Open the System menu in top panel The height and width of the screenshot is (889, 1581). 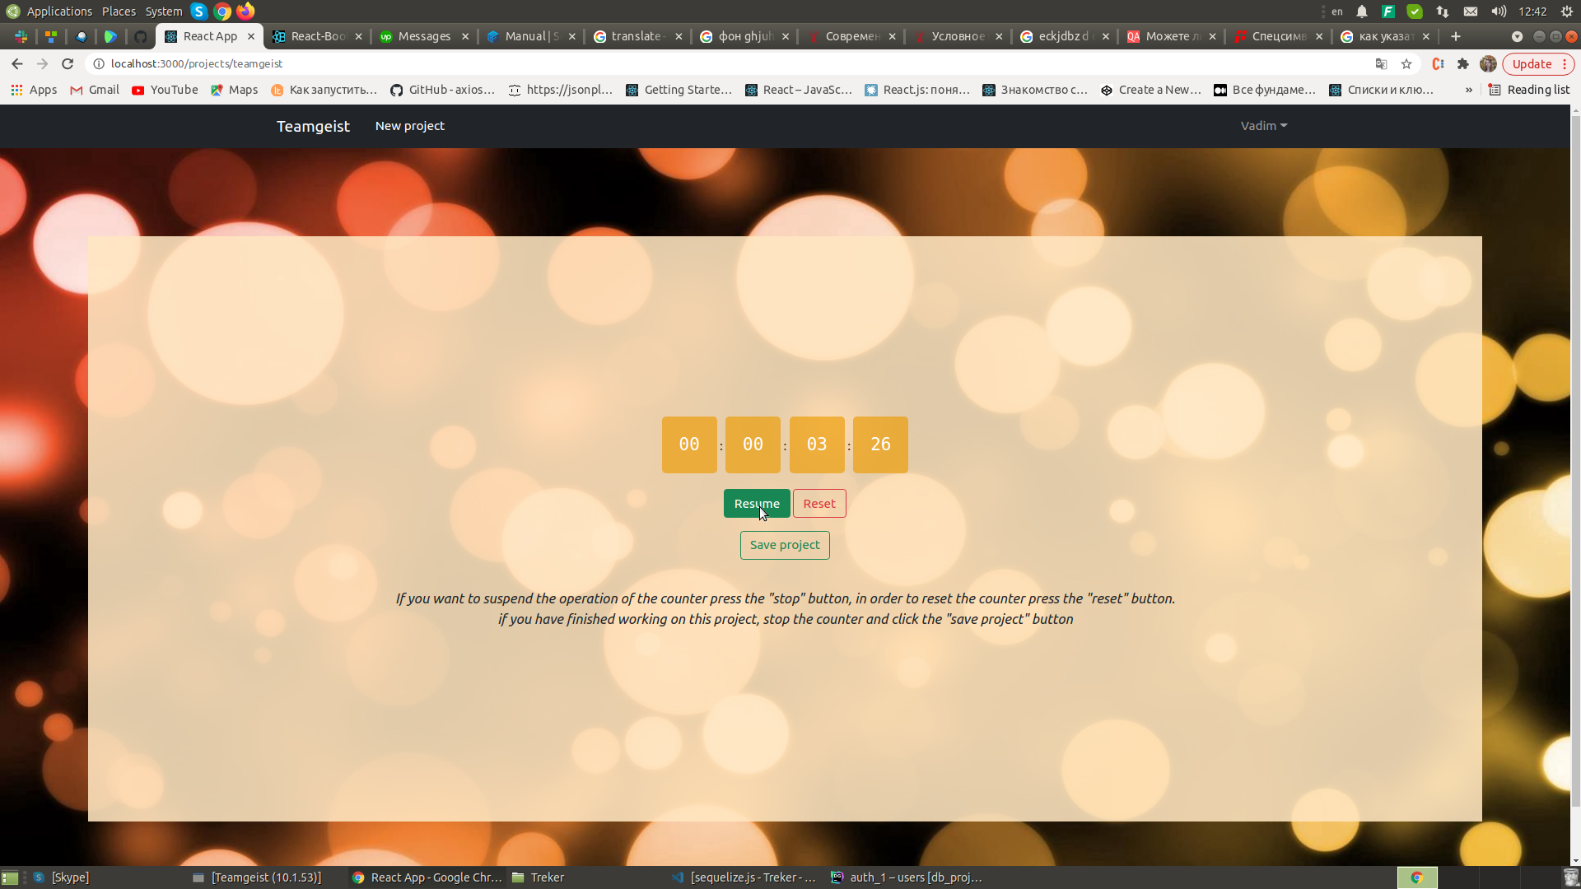163,11
